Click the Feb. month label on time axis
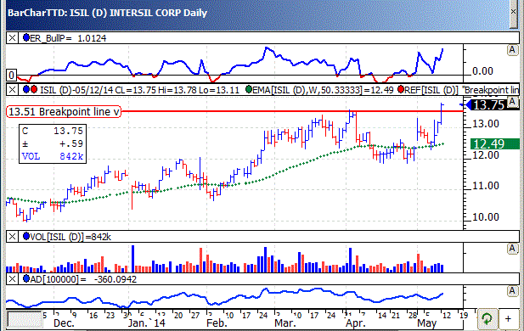Viewport: 524px width, 331px height. pyautogui.click(x=217, y=323)
